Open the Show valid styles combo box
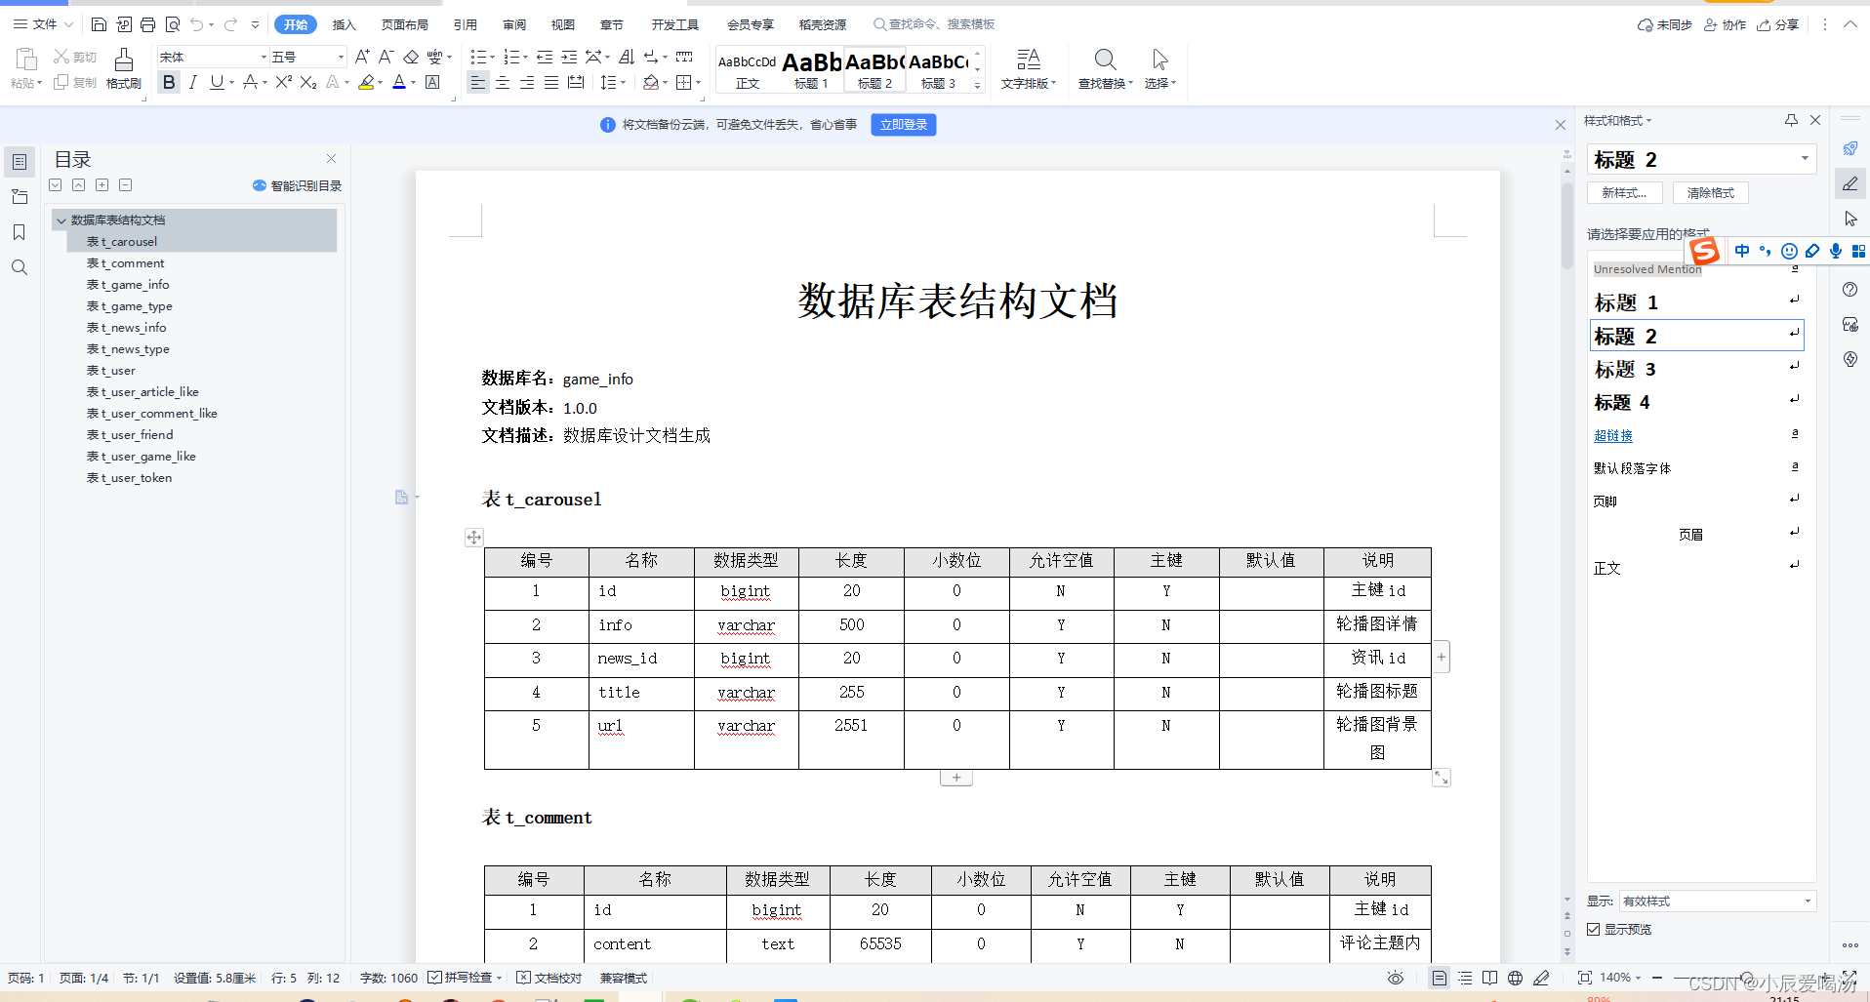This screenshot has width=1870, height=1002. [1717, 901]
